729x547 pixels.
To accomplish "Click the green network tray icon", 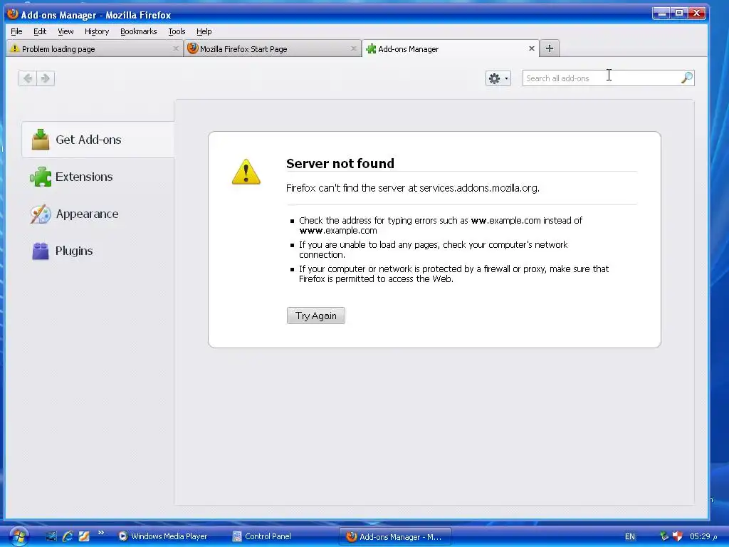I will tap(664, 536).
